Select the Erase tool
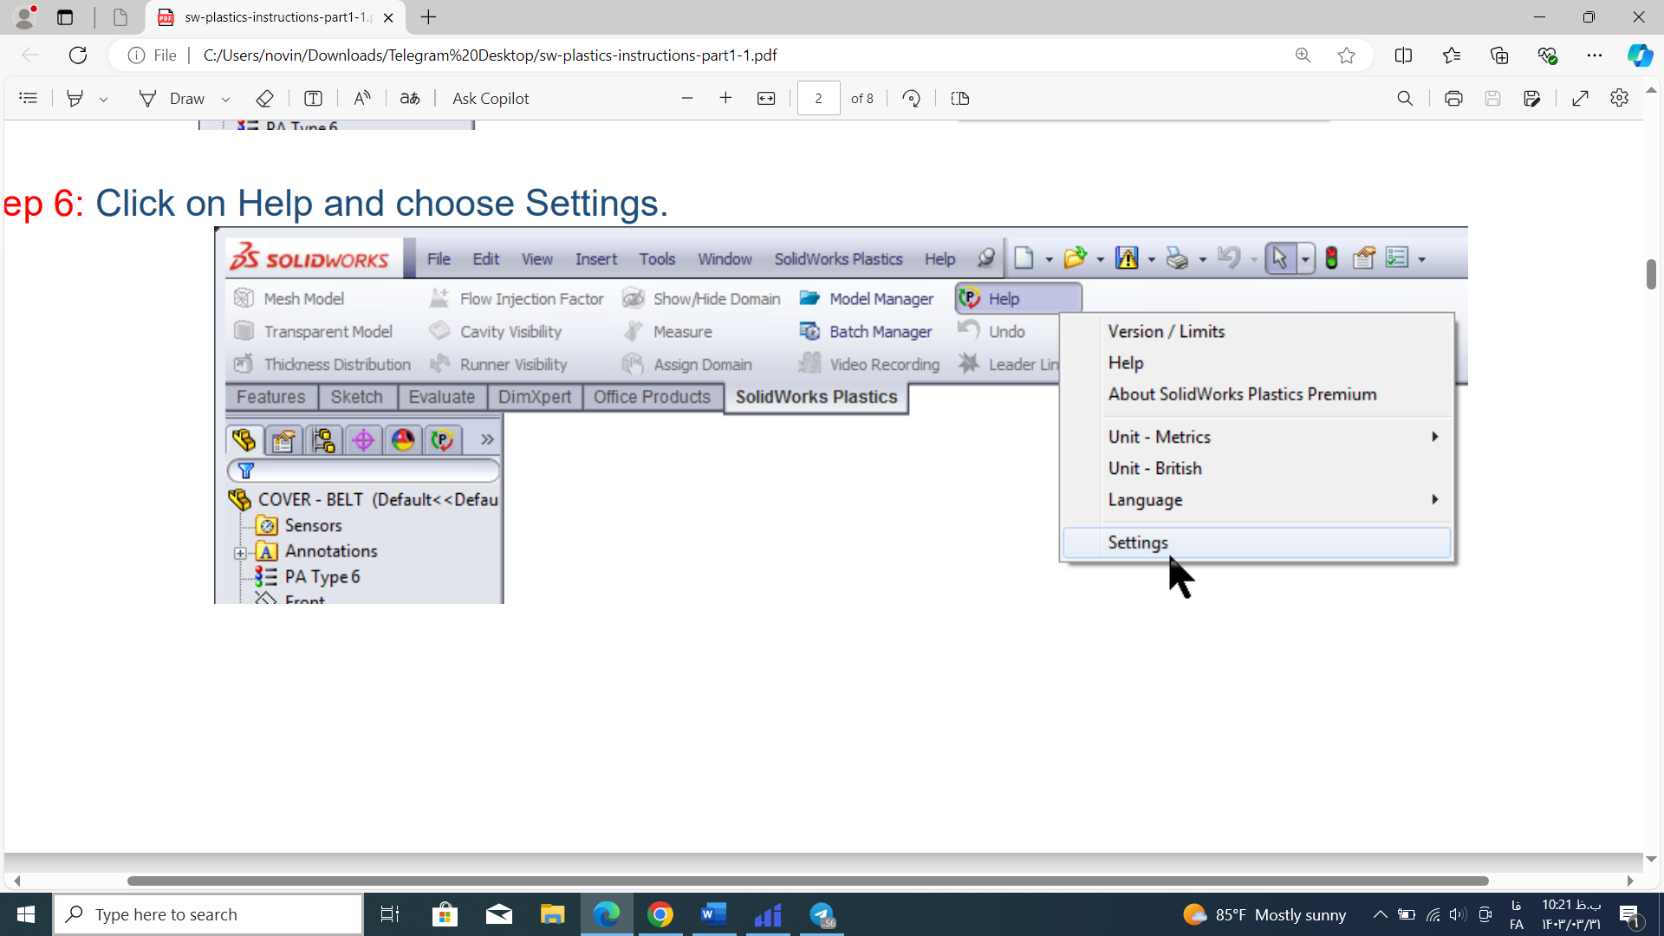 point(265,98)
